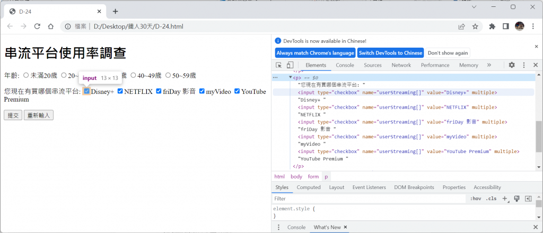
Task: Open the ellipsis actions beside the selected node
Action: coord(275,78)
